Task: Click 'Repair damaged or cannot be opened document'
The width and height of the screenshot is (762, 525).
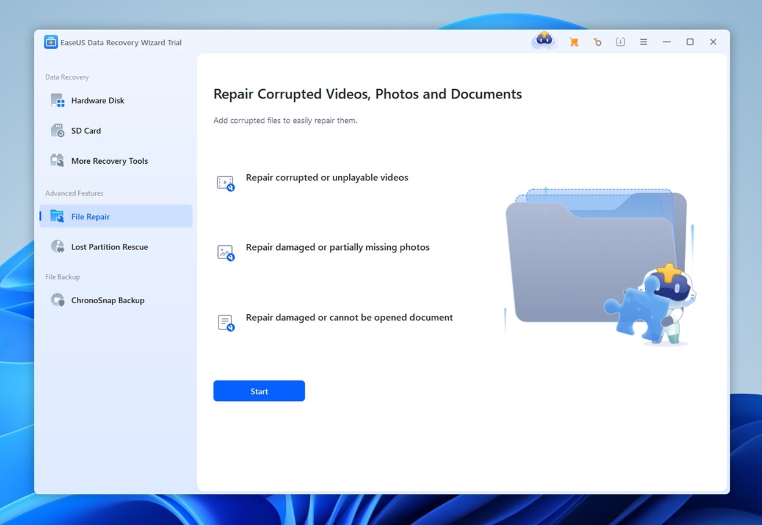Action: point(349,318)
